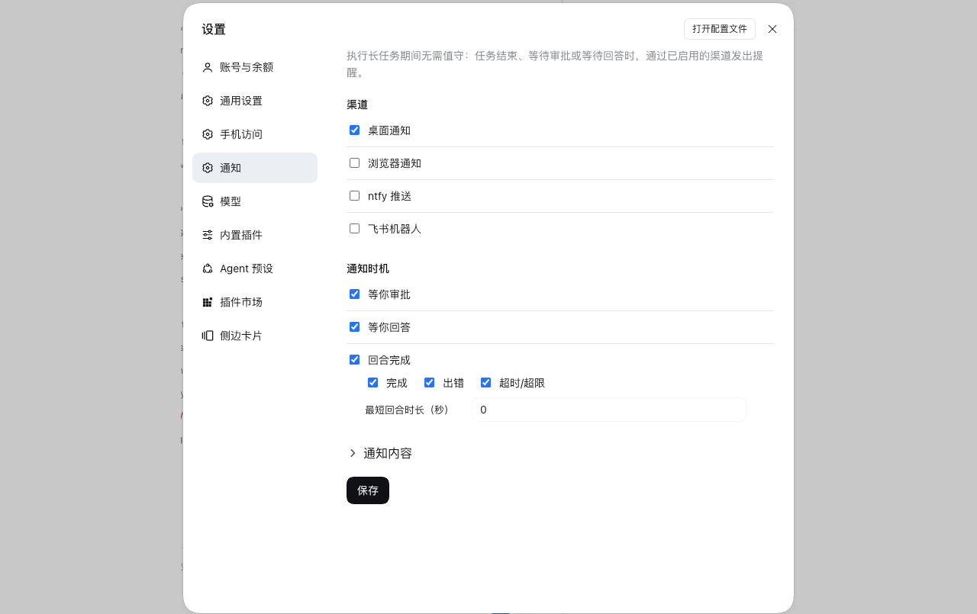Open 侧边卡片 page label
The height and width of the screenshot is (614, 977).
pos(241,336)
